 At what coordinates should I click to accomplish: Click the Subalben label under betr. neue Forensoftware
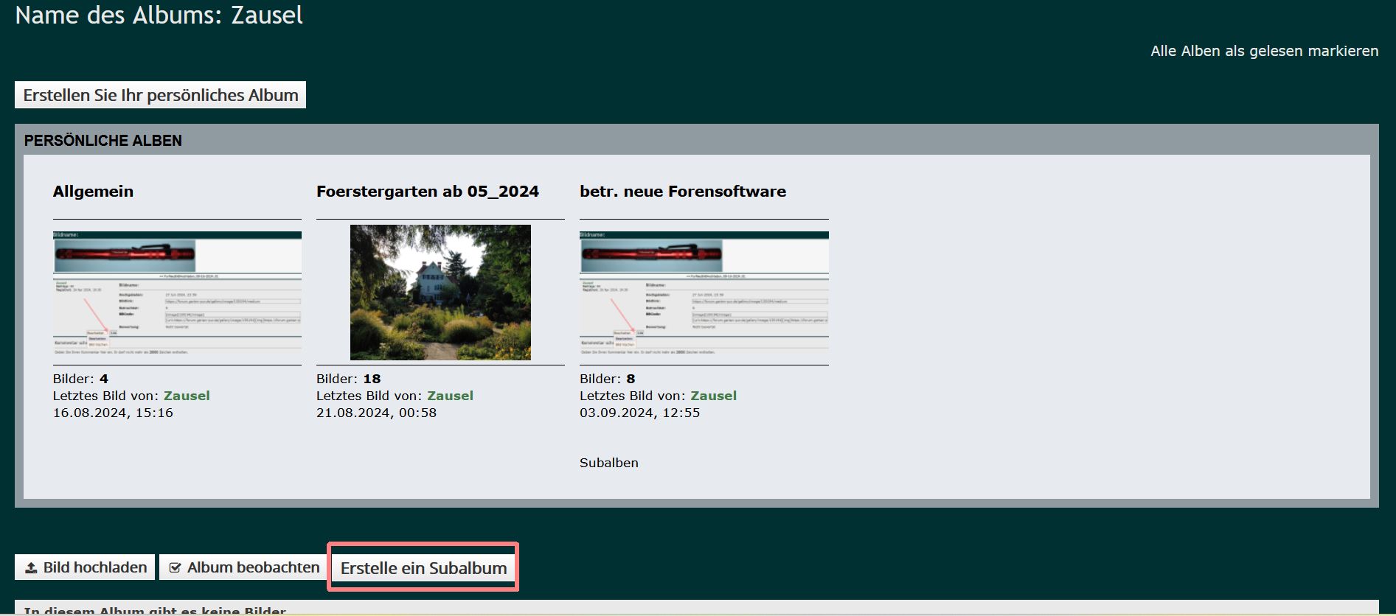pos(608,463)
